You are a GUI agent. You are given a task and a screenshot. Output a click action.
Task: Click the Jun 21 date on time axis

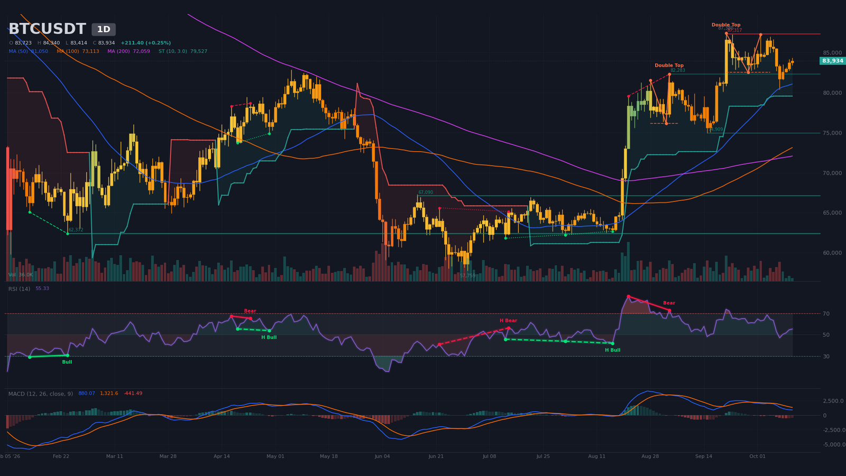tap(436, 456)
